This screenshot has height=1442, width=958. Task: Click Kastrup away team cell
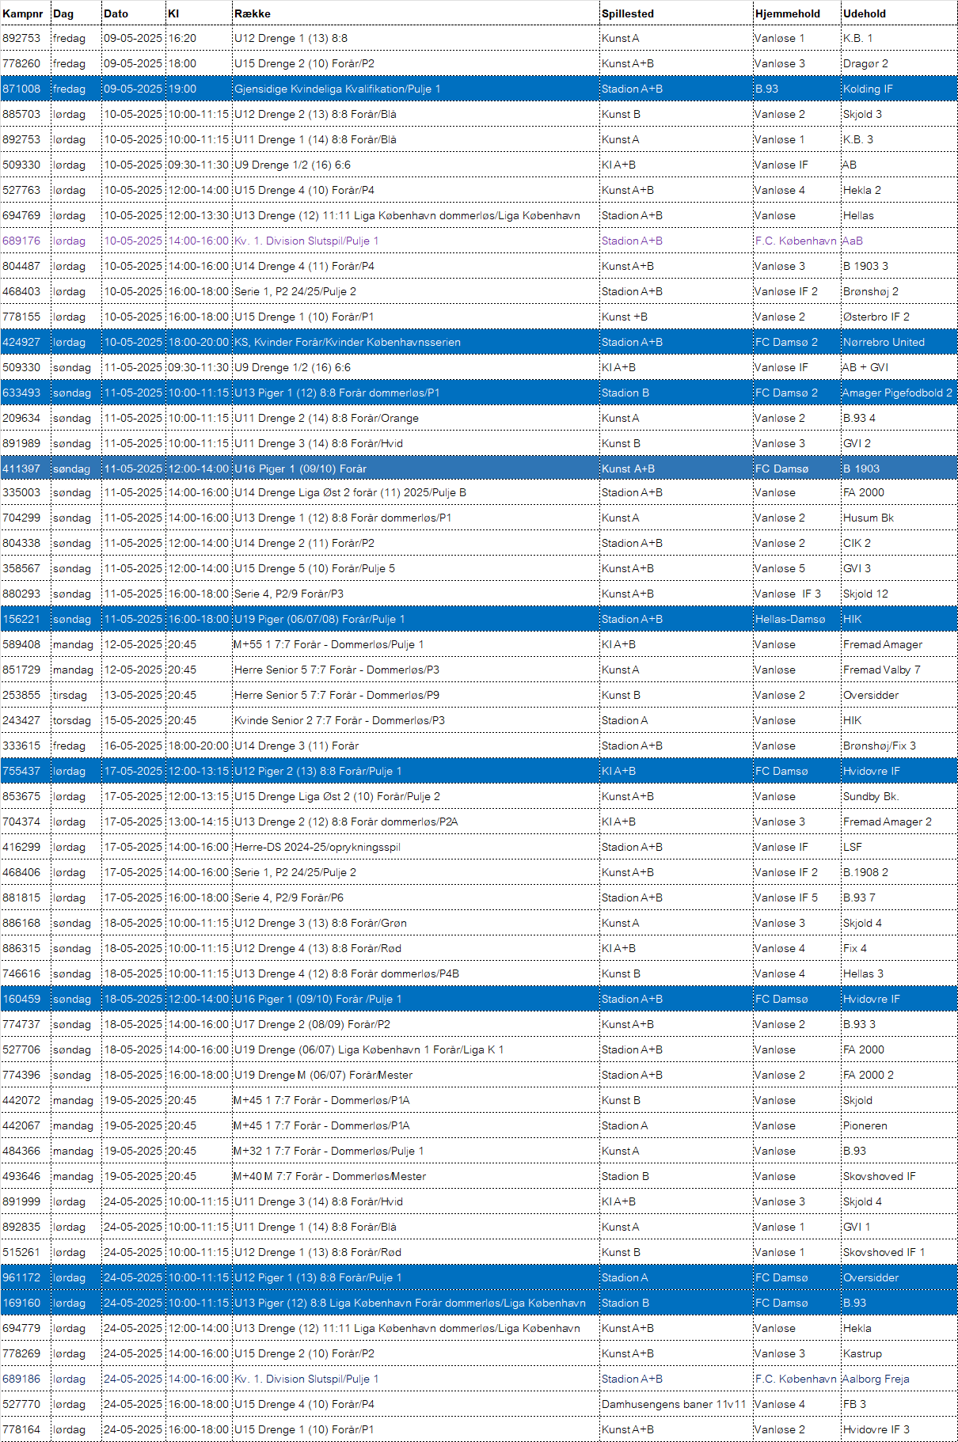click(862, 1353)
